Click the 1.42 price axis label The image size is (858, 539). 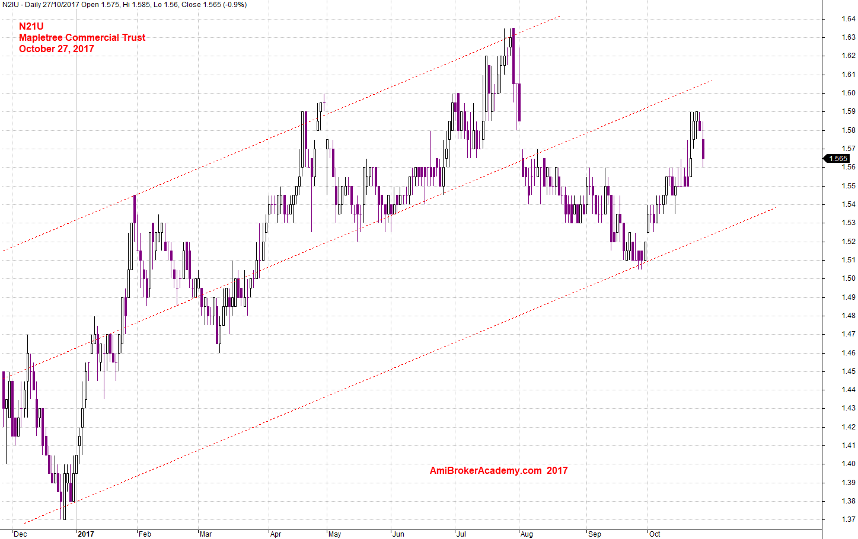pyautogui.click(x=849, y=427)
